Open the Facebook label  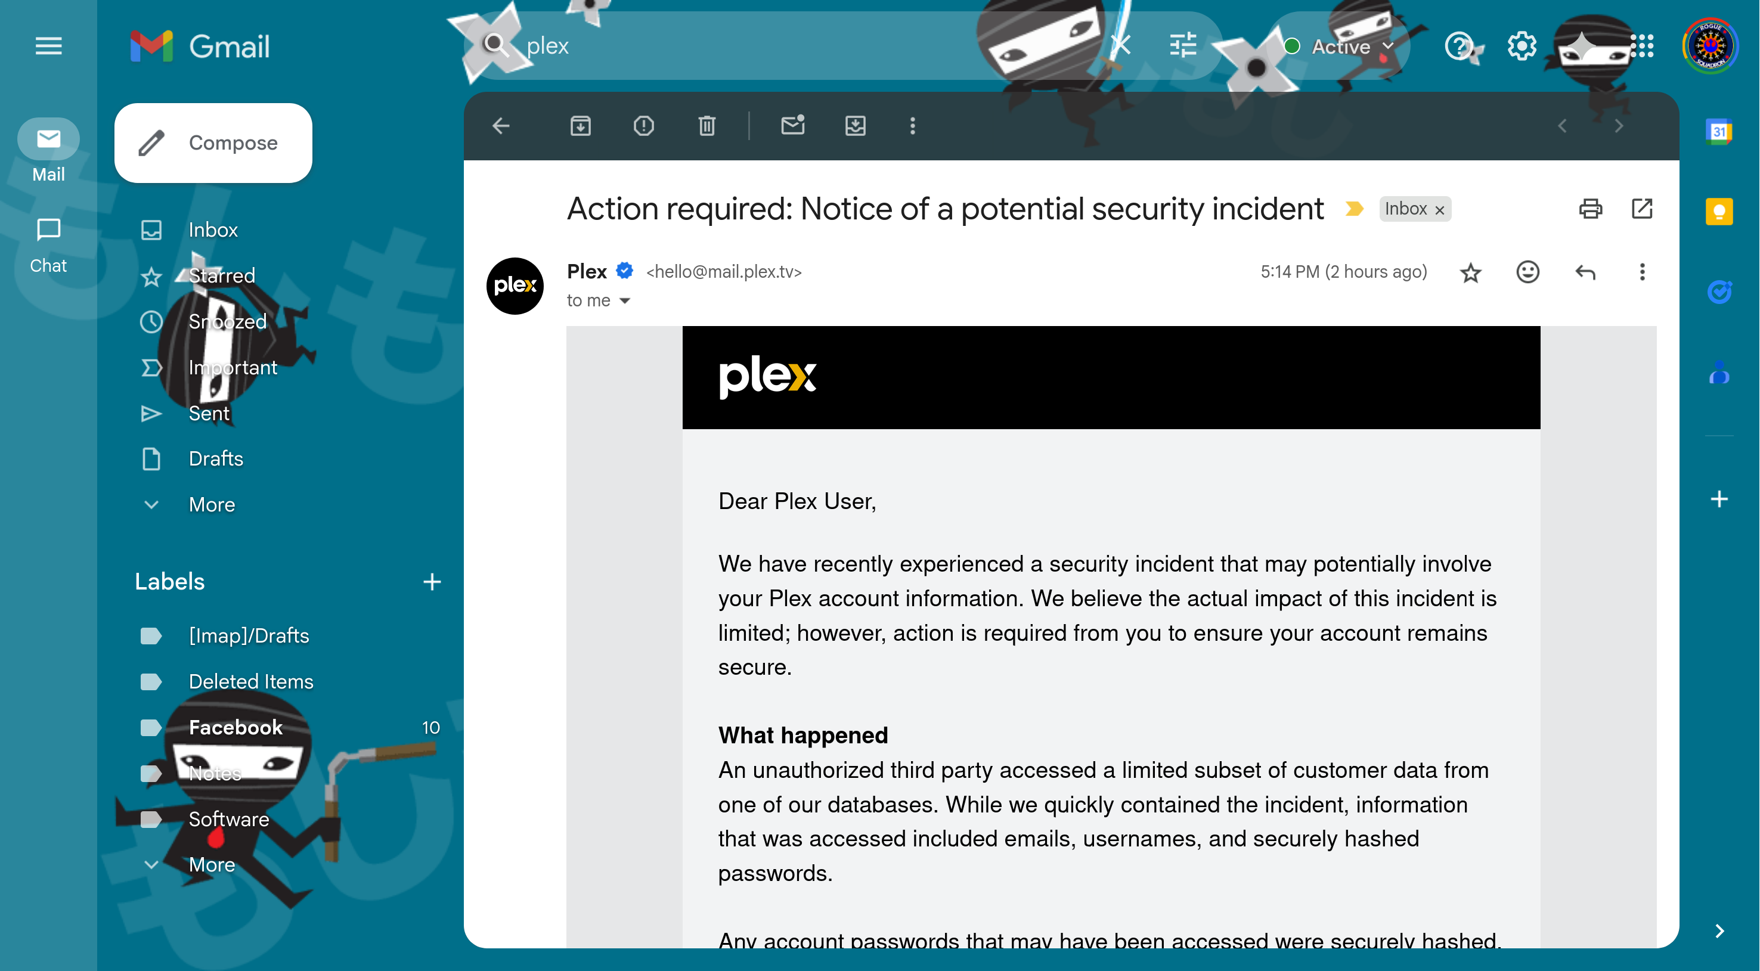coord(235,727)
